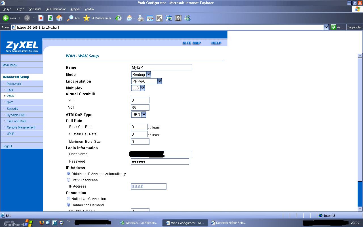Click the monitor-and-globe toolbar icon
This screenshot has width=363, height=227.
169,18
